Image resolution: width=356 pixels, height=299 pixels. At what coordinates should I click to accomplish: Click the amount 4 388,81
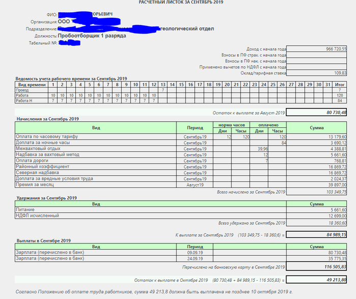click(x=339, y=149)
